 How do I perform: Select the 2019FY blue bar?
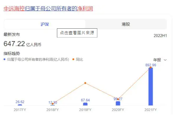click(85, 104)
